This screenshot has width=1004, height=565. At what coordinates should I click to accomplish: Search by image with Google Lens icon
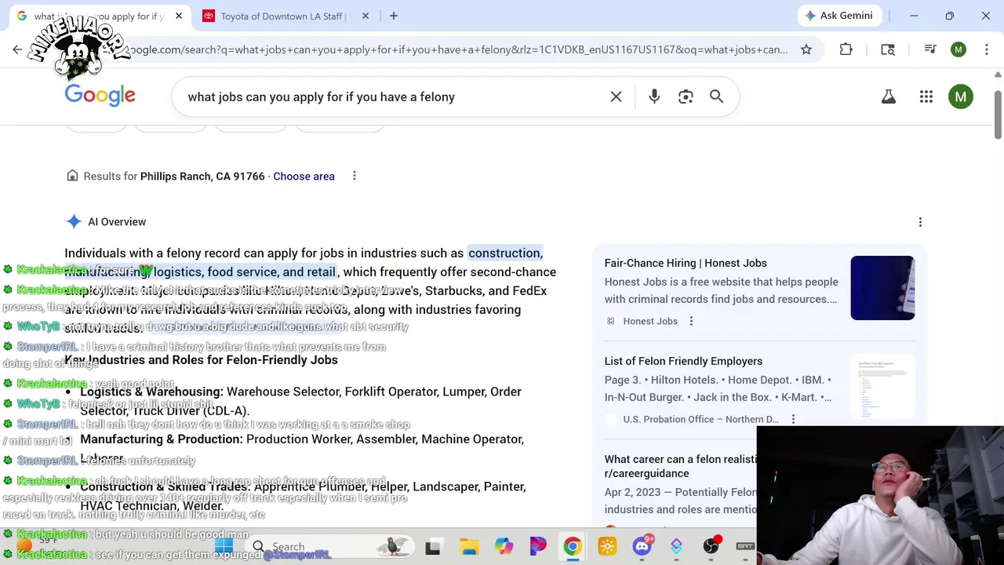(686, 97)
